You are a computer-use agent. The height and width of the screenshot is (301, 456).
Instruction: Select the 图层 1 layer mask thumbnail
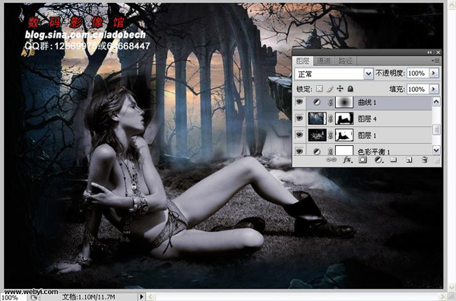pyautogui.click(x=344, y=135)
